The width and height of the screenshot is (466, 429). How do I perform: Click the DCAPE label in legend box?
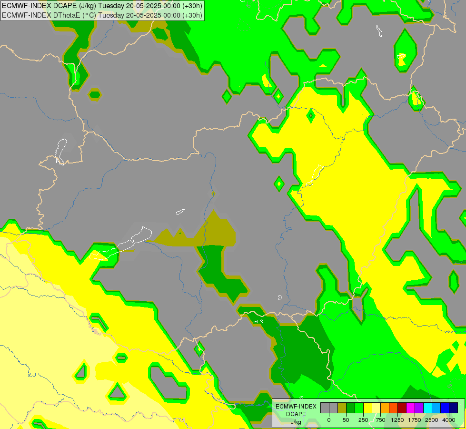(x=296, y=414)
